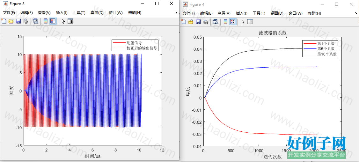Open 桌面(D) menu in Figure 4

pyautogui.click(x=276, y=13)
